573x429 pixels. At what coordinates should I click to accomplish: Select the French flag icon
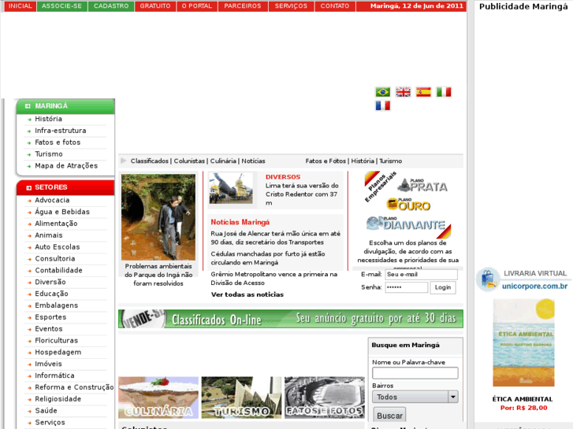[382, 105]
